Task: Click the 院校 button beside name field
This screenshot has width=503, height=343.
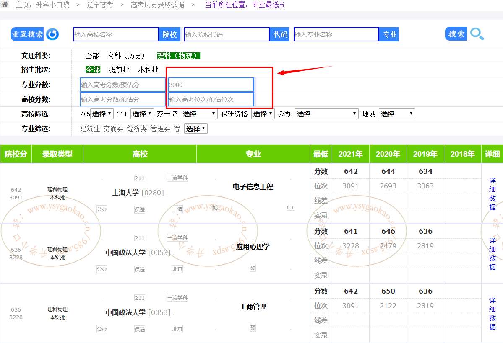Action: [169, 34]
